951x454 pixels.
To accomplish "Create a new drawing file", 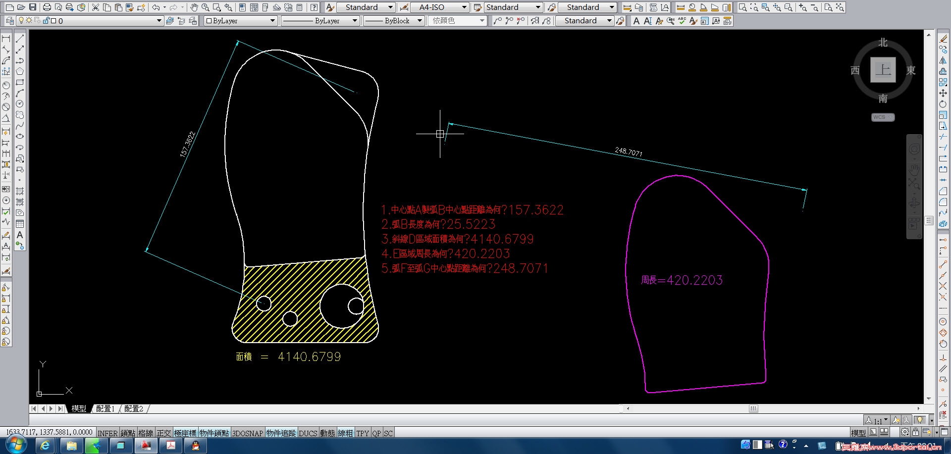I will point(9,7).
